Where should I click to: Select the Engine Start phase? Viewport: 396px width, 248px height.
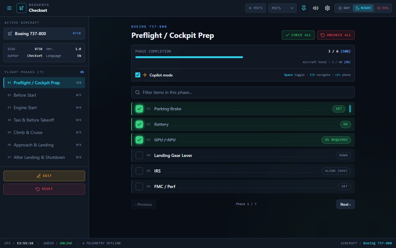click(44, 108)
